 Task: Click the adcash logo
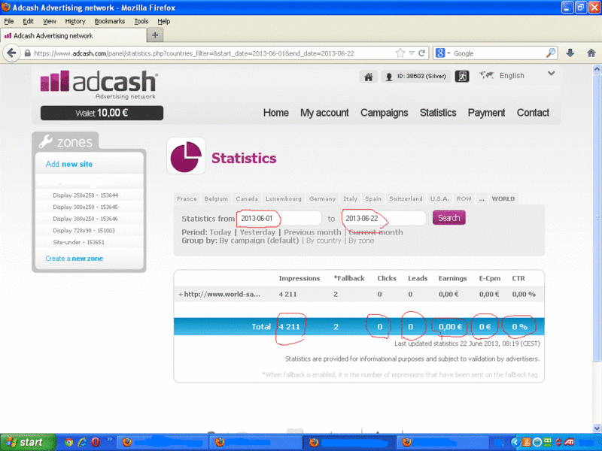pyautogui.click(x=99, y=84)
